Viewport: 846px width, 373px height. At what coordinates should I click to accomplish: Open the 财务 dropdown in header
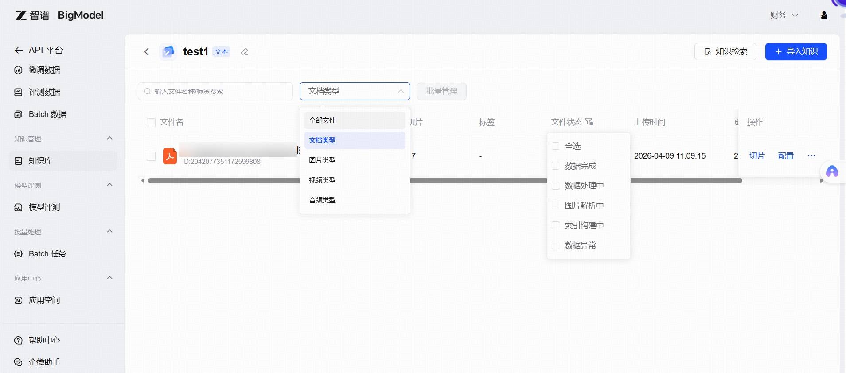point(784,15)
